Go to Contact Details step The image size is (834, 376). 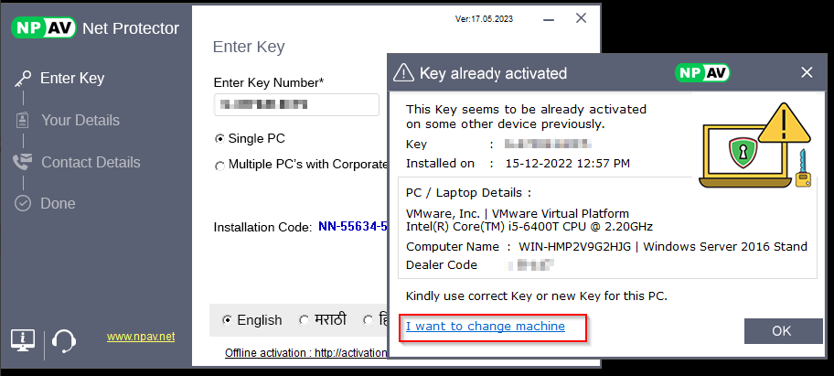(91, 162)
